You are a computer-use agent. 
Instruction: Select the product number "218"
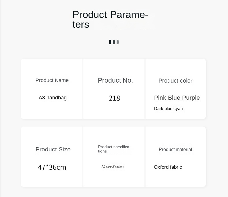[x=114, y=99]
